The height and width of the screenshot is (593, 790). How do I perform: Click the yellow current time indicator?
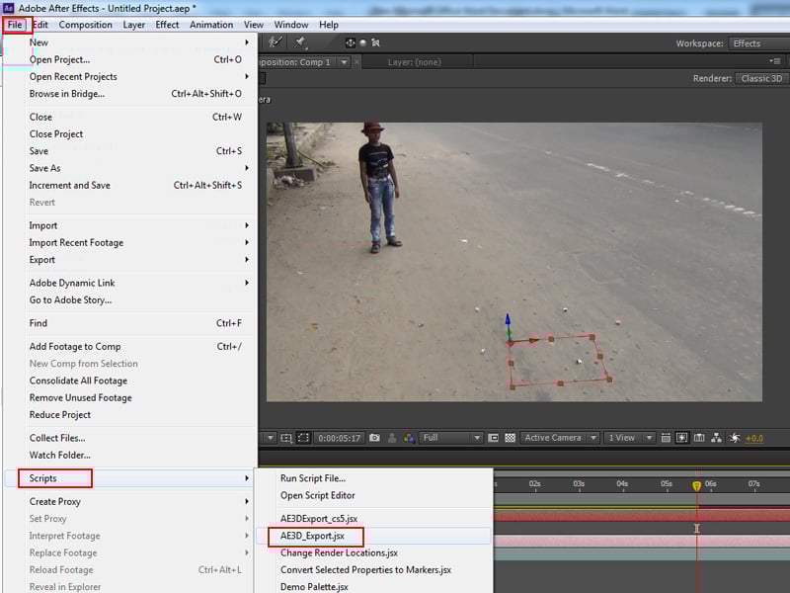pos(697,485)
